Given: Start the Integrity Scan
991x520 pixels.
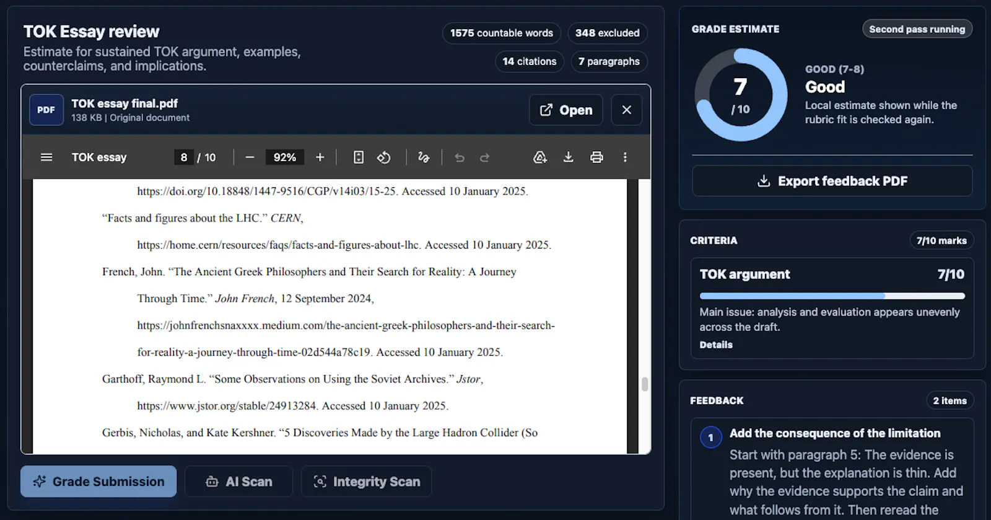Looking at the screenshot, I should pyautogui.click(x=367, y=482).
